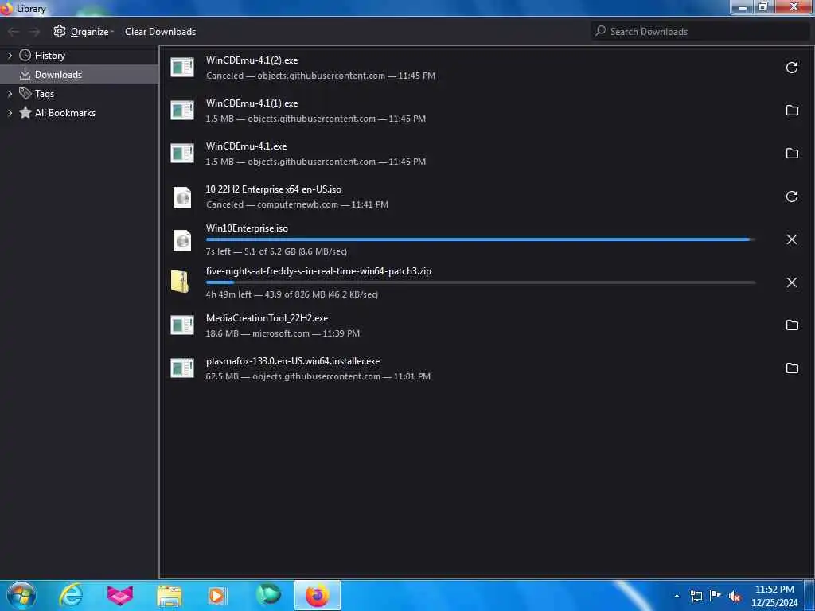
Task: Retry the 10 22H2 Enterprise x64 en-US.iso download
Action: (792, 197)
